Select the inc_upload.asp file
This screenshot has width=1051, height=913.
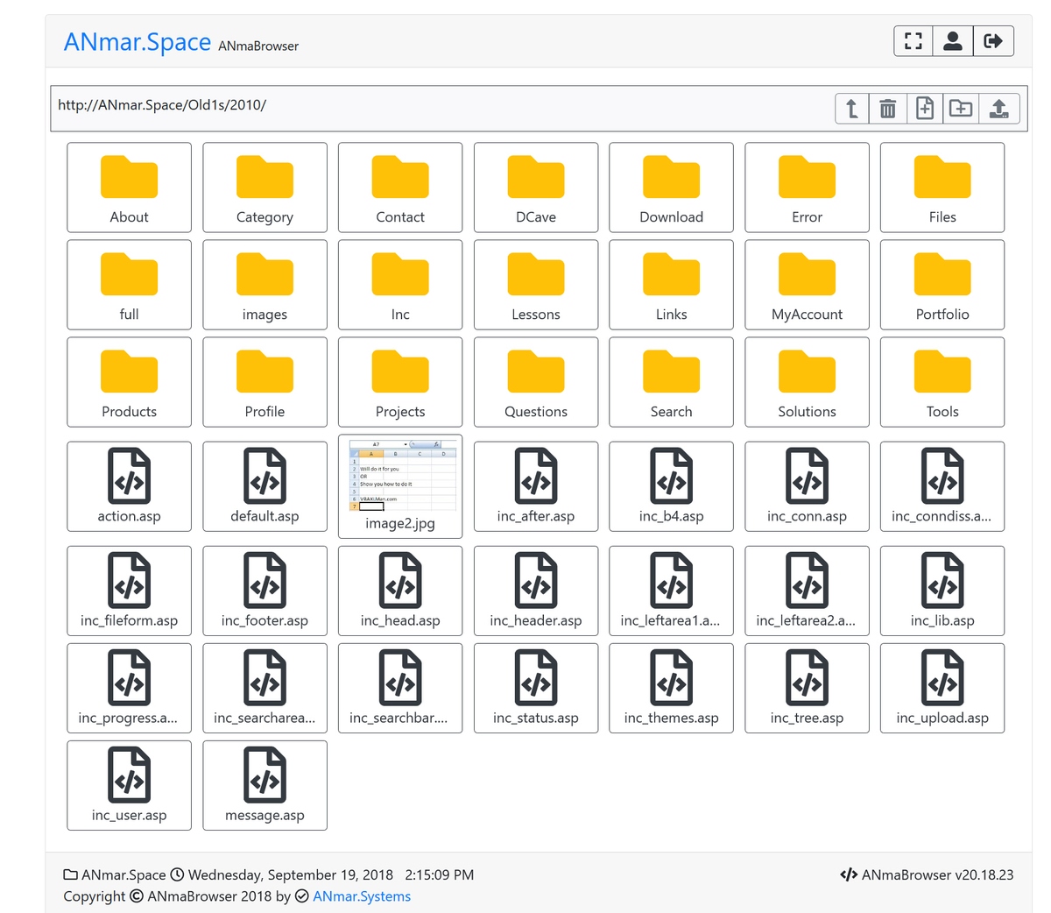(942, 688)
